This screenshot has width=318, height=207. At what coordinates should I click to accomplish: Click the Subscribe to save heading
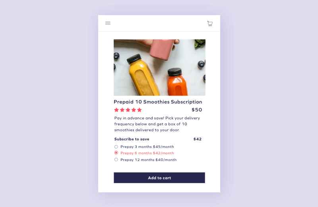click(132, 139)
